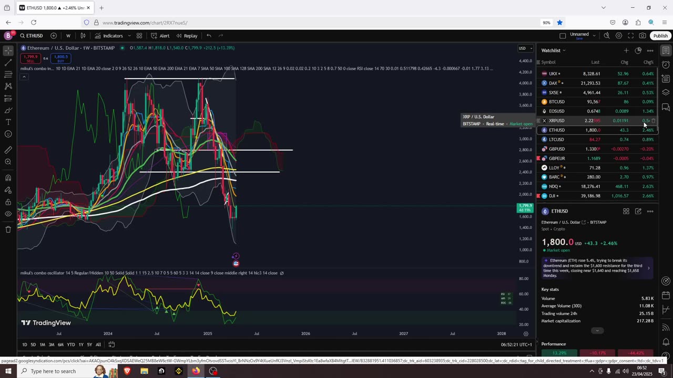Click the Windows Start button
The height and width of the screenshot is (378, 673).
(8, 371)
